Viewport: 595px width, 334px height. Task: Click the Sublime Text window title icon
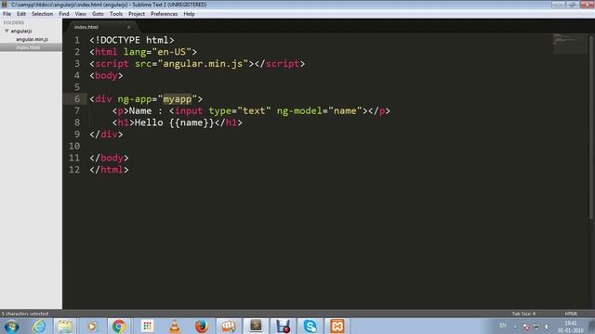coord(5,5)
